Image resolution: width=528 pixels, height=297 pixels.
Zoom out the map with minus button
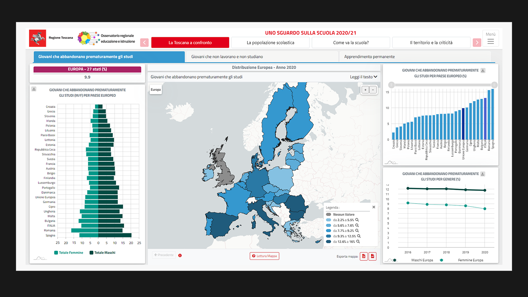pyautogui.click(x=373, y=90)
